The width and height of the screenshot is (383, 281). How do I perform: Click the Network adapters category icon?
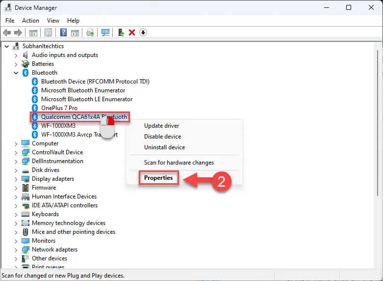pos(26,250)
